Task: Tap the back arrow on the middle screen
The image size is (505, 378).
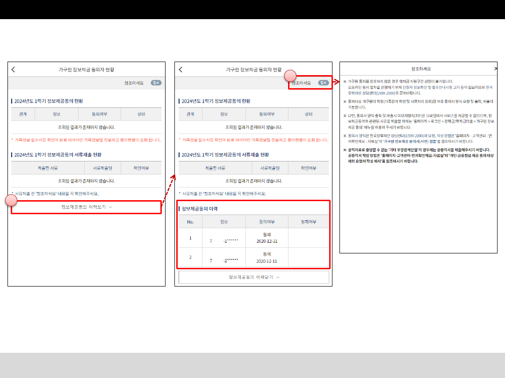Action: [180, 70]
